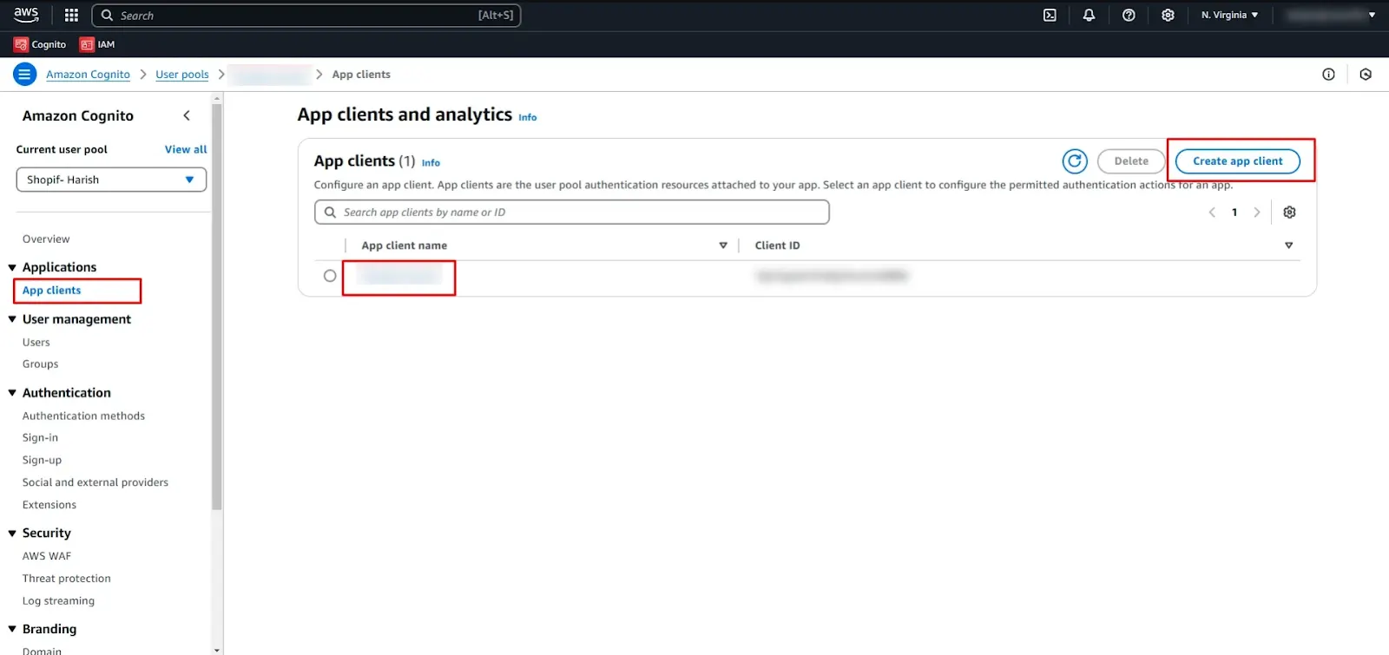Follow the User pools breadcrumb link
This screenshot has width=1389, height=655.
[x=182, y=75]
